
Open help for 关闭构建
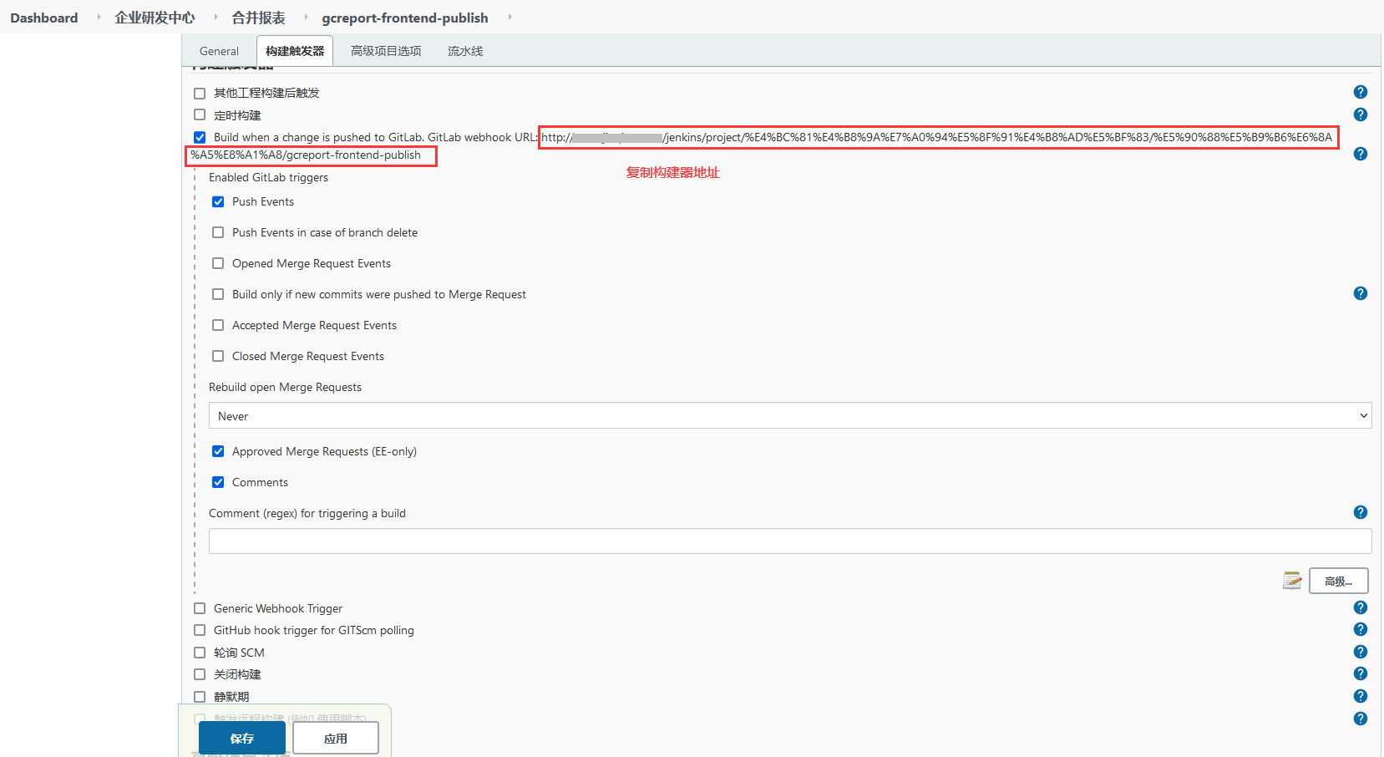(x=1360, y=673)
